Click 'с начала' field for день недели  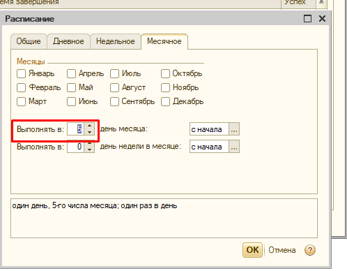pos(209,147)
